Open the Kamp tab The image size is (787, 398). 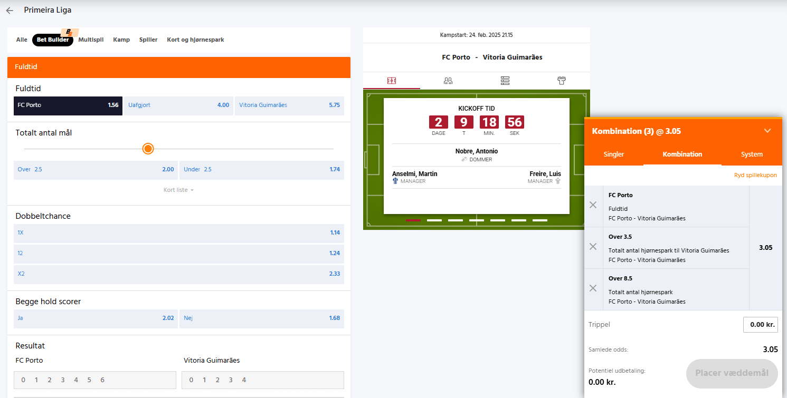(121, 40)
